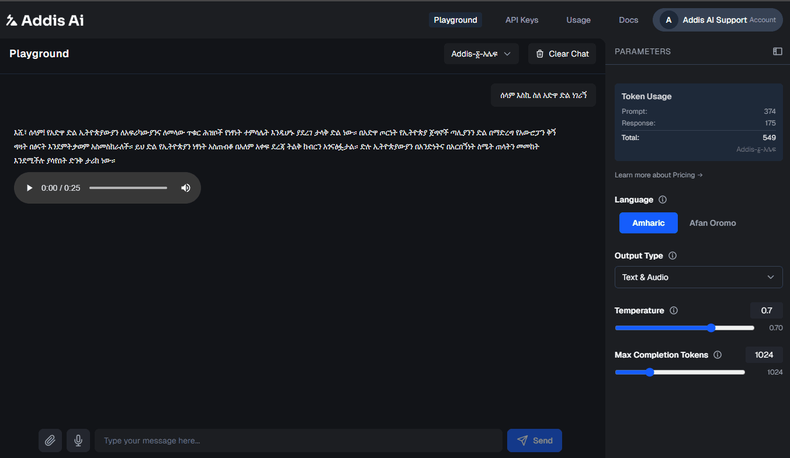
Task: Click the message input field
Action: pos(298,440)
